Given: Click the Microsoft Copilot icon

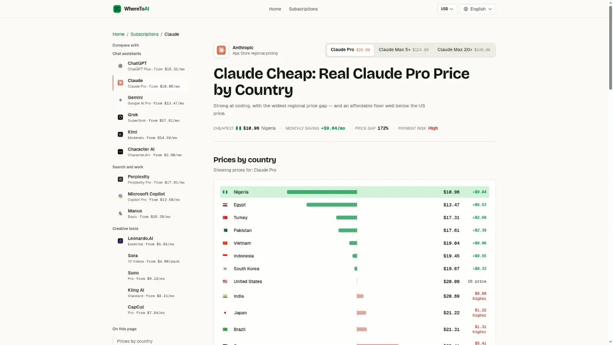Looking at the screenshot, I should [x=120, y=196].
